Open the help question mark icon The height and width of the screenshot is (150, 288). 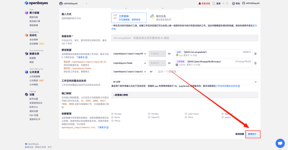click(234, 3)
